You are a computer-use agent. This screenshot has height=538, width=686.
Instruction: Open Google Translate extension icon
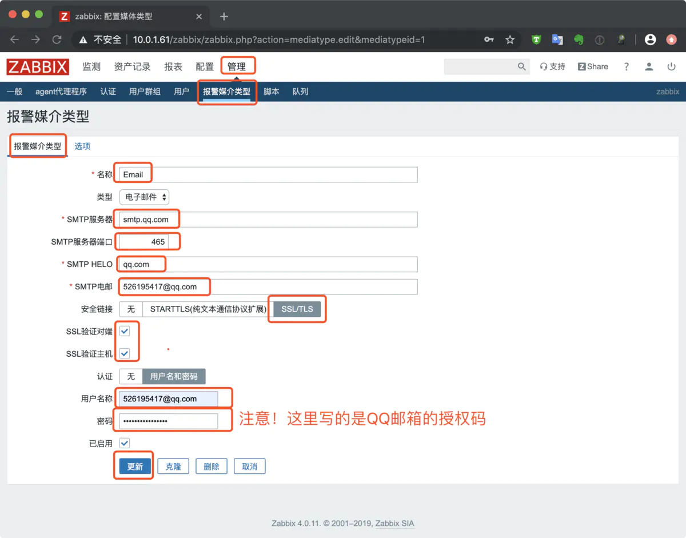(557, 39)
